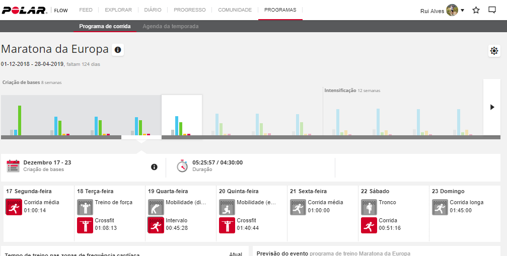The width and height of the screenshot is (507, 256).
Task: Open Saturday's Corrida 00:51:16 entry
Action: [x=369, y=225]
